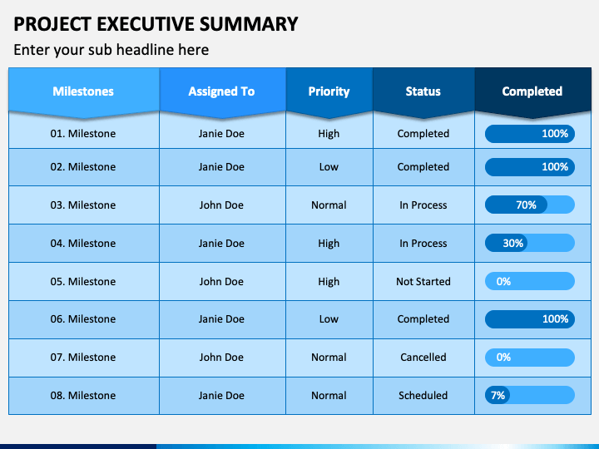599x449 pixels.
Task: Select the 08. Milestone cell
Action: 84,396
